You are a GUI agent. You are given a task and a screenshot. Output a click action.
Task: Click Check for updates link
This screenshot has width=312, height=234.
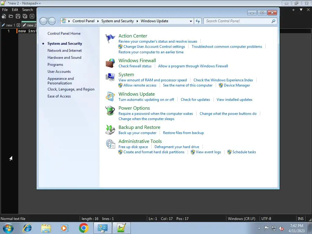point(195,100)
